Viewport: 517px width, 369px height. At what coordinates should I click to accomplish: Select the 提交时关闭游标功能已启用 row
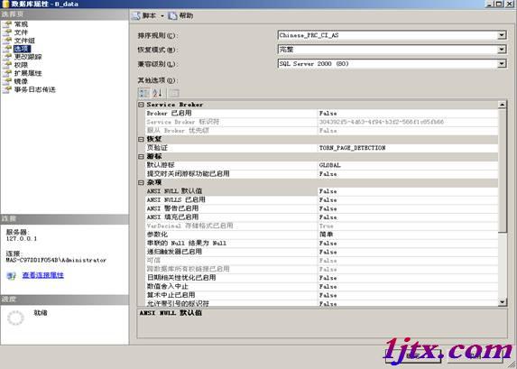tap(321, 174)
